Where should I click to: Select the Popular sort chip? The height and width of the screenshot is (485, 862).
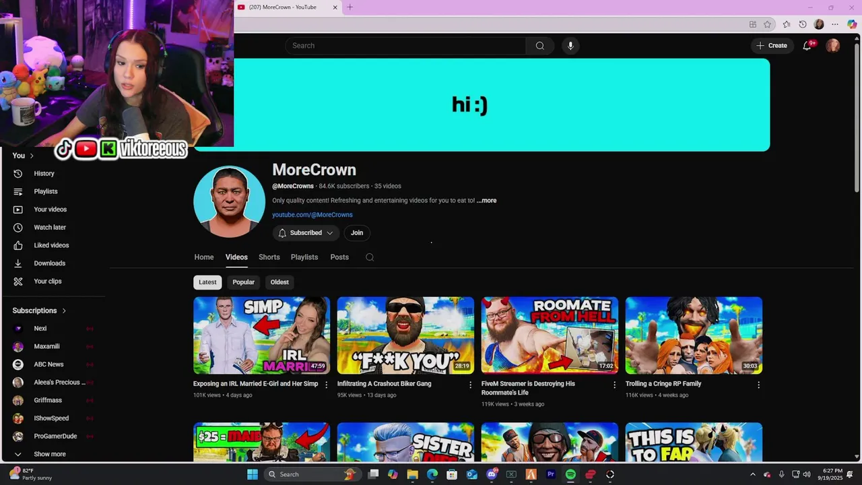click(x=244, y=282)
